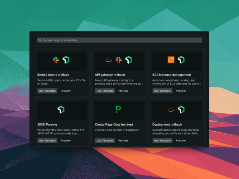Use Template for Send a report to Slack
The height and width of the screenshot is (179, 239).
47,91
